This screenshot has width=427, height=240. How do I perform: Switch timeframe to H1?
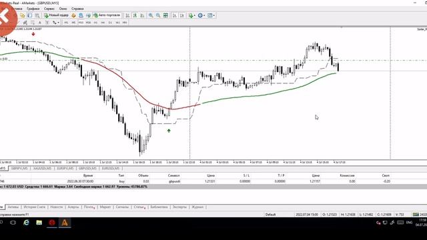click(x=95, y=23)
